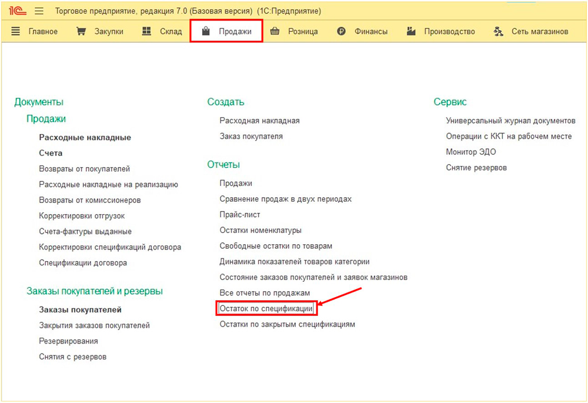Open the Прайс-лист report
The height and width of the screenshot is (403, 588).
(x=240, y=215)
